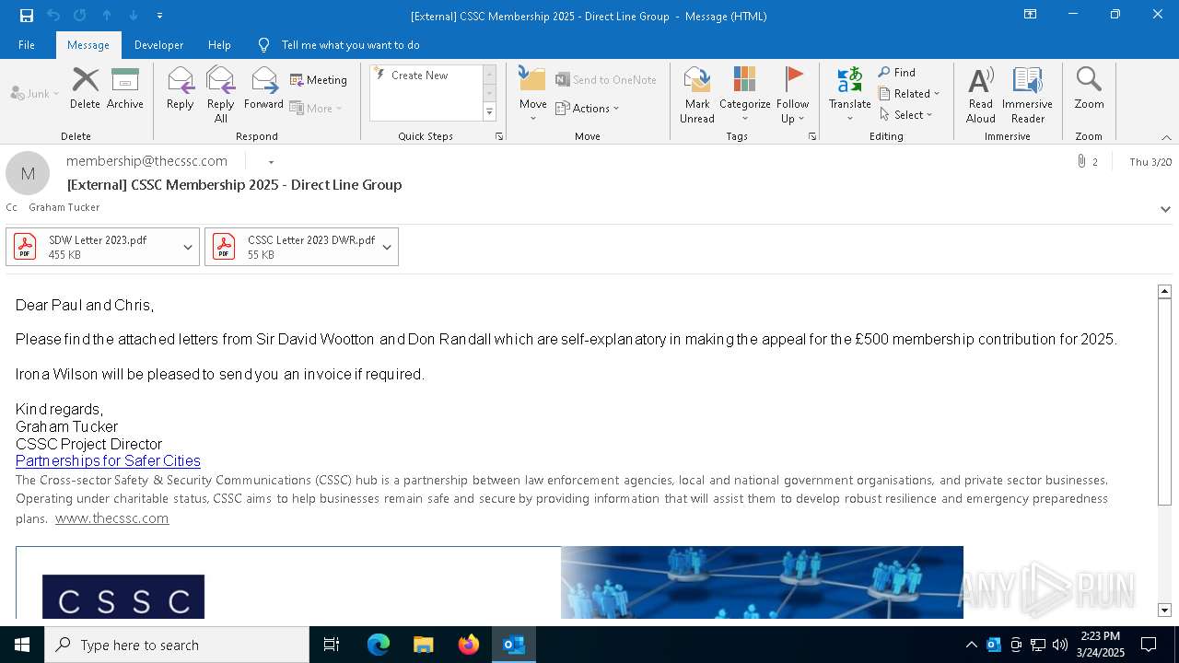Open Task View on the taskbar

coord(332,645)
